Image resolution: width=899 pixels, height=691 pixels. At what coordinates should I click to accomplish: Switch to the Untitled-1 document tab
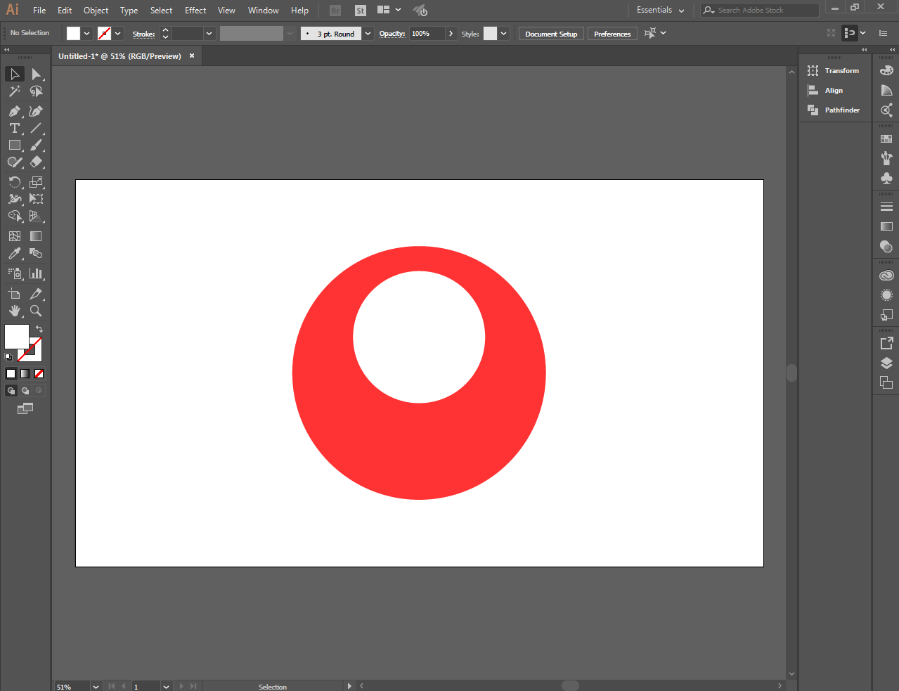click(119, 56)
